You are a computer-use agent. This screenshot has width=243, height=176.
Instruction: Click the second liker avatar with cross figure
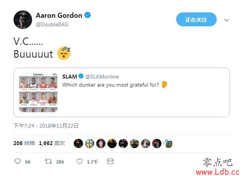pos(90,144)
